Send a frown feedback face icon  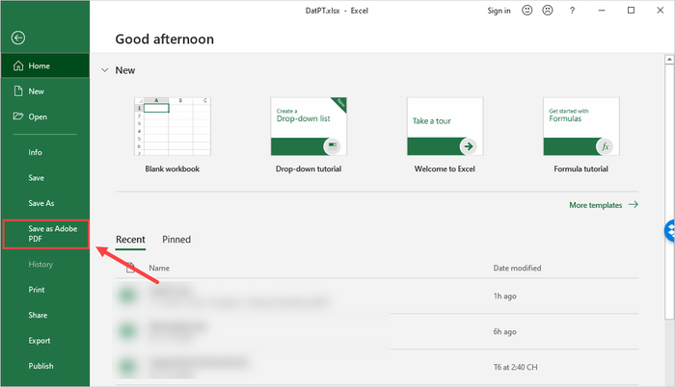[548, 11]
